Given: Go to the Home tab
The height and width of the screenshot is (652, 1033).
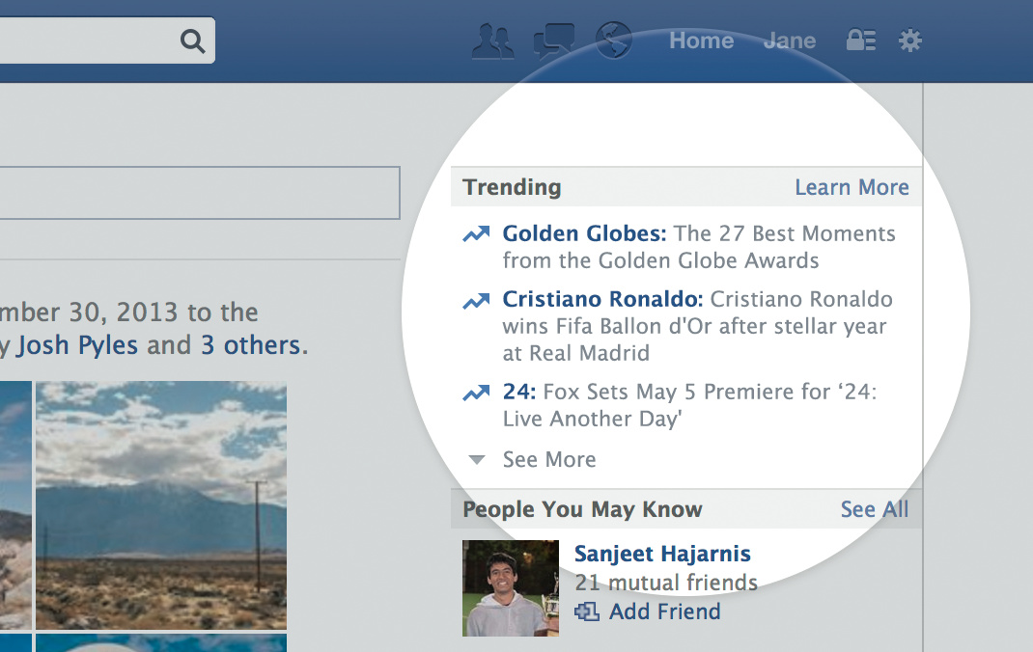Looking at the screenshot, I should pos(701,41).
